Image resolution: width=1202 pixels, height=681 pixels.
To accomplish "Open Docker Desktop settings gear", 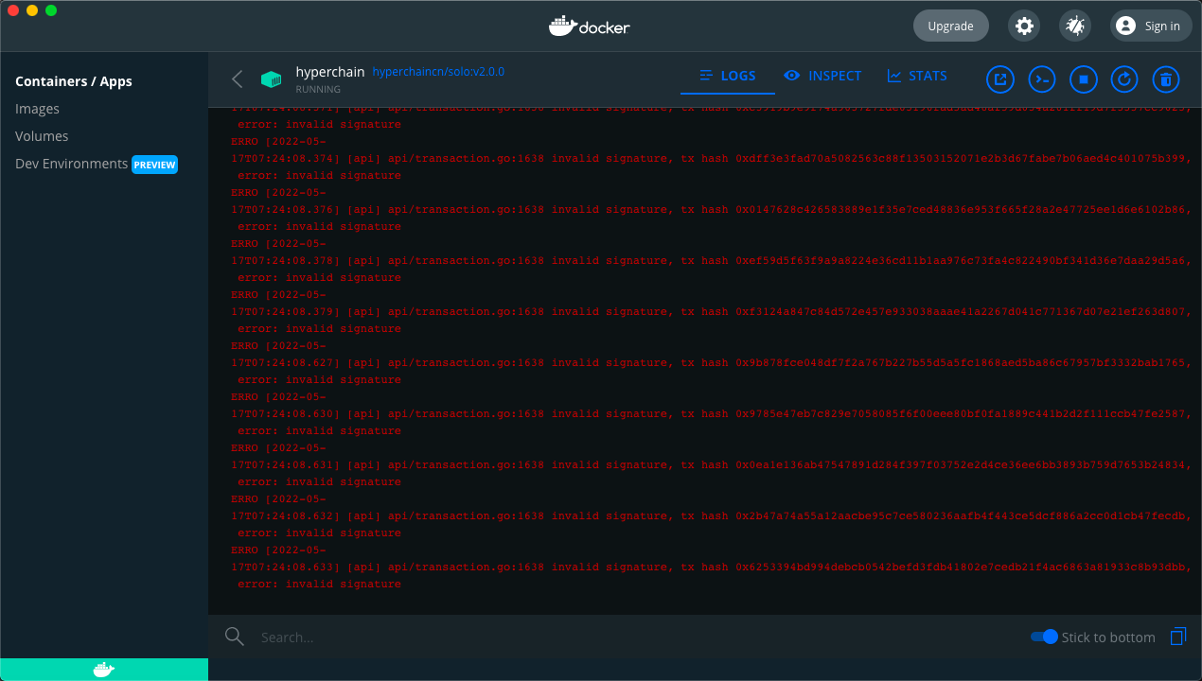I will tap(1023, 26).
